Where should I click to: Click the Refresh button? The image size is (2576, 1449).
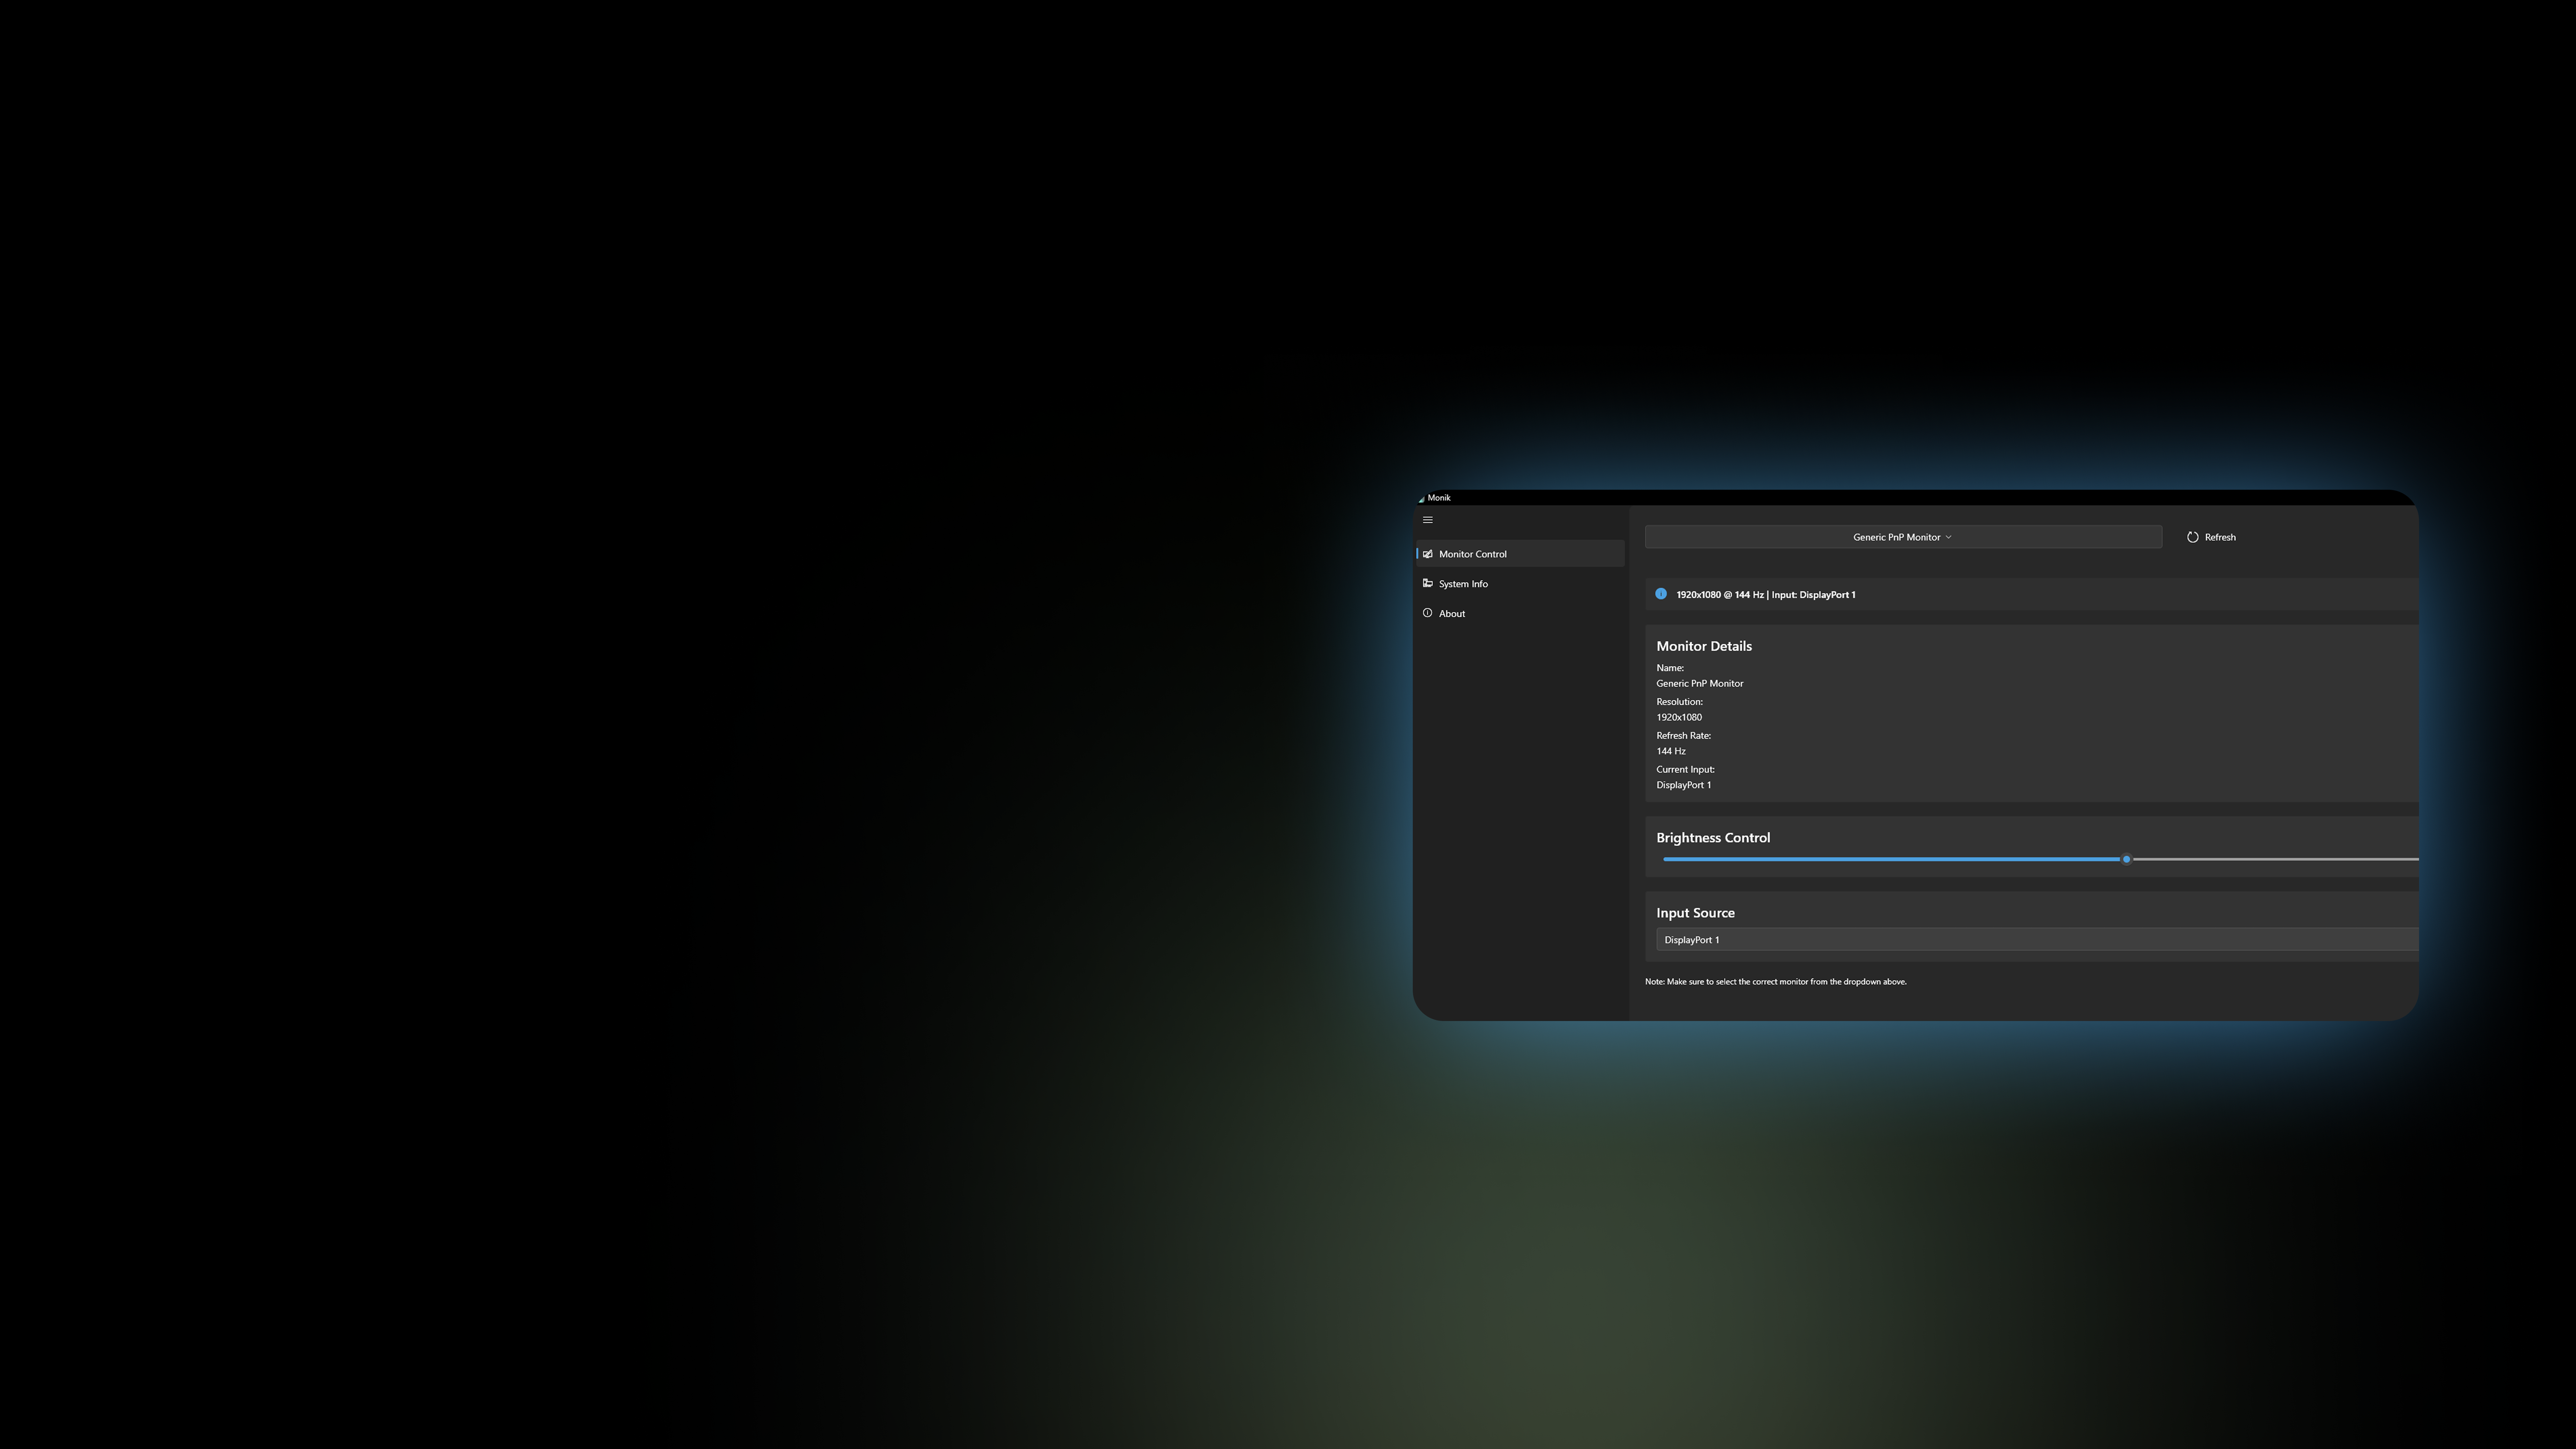pyautogui.click(x=2211, y=537)
